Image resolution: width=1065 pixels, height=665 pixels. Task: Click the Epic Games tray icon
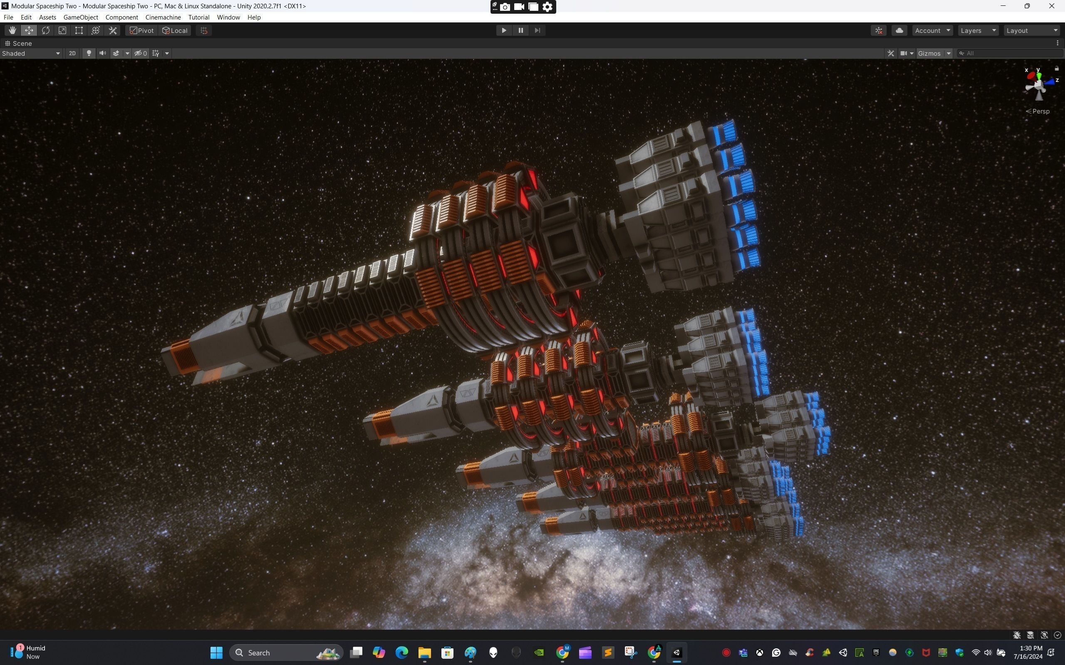(876, 652)
